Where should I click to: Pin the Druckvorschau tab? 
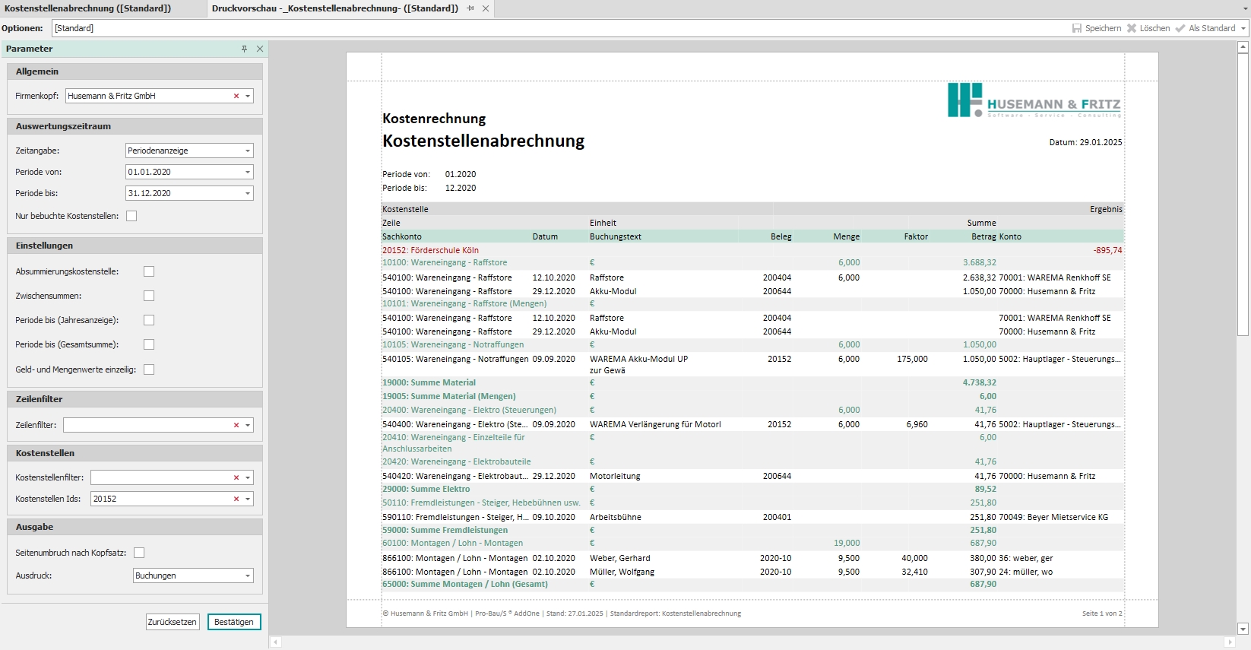pyautogui.click(x=470, y=8)
